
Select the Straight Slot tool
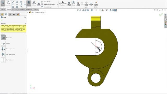[13, 7]
